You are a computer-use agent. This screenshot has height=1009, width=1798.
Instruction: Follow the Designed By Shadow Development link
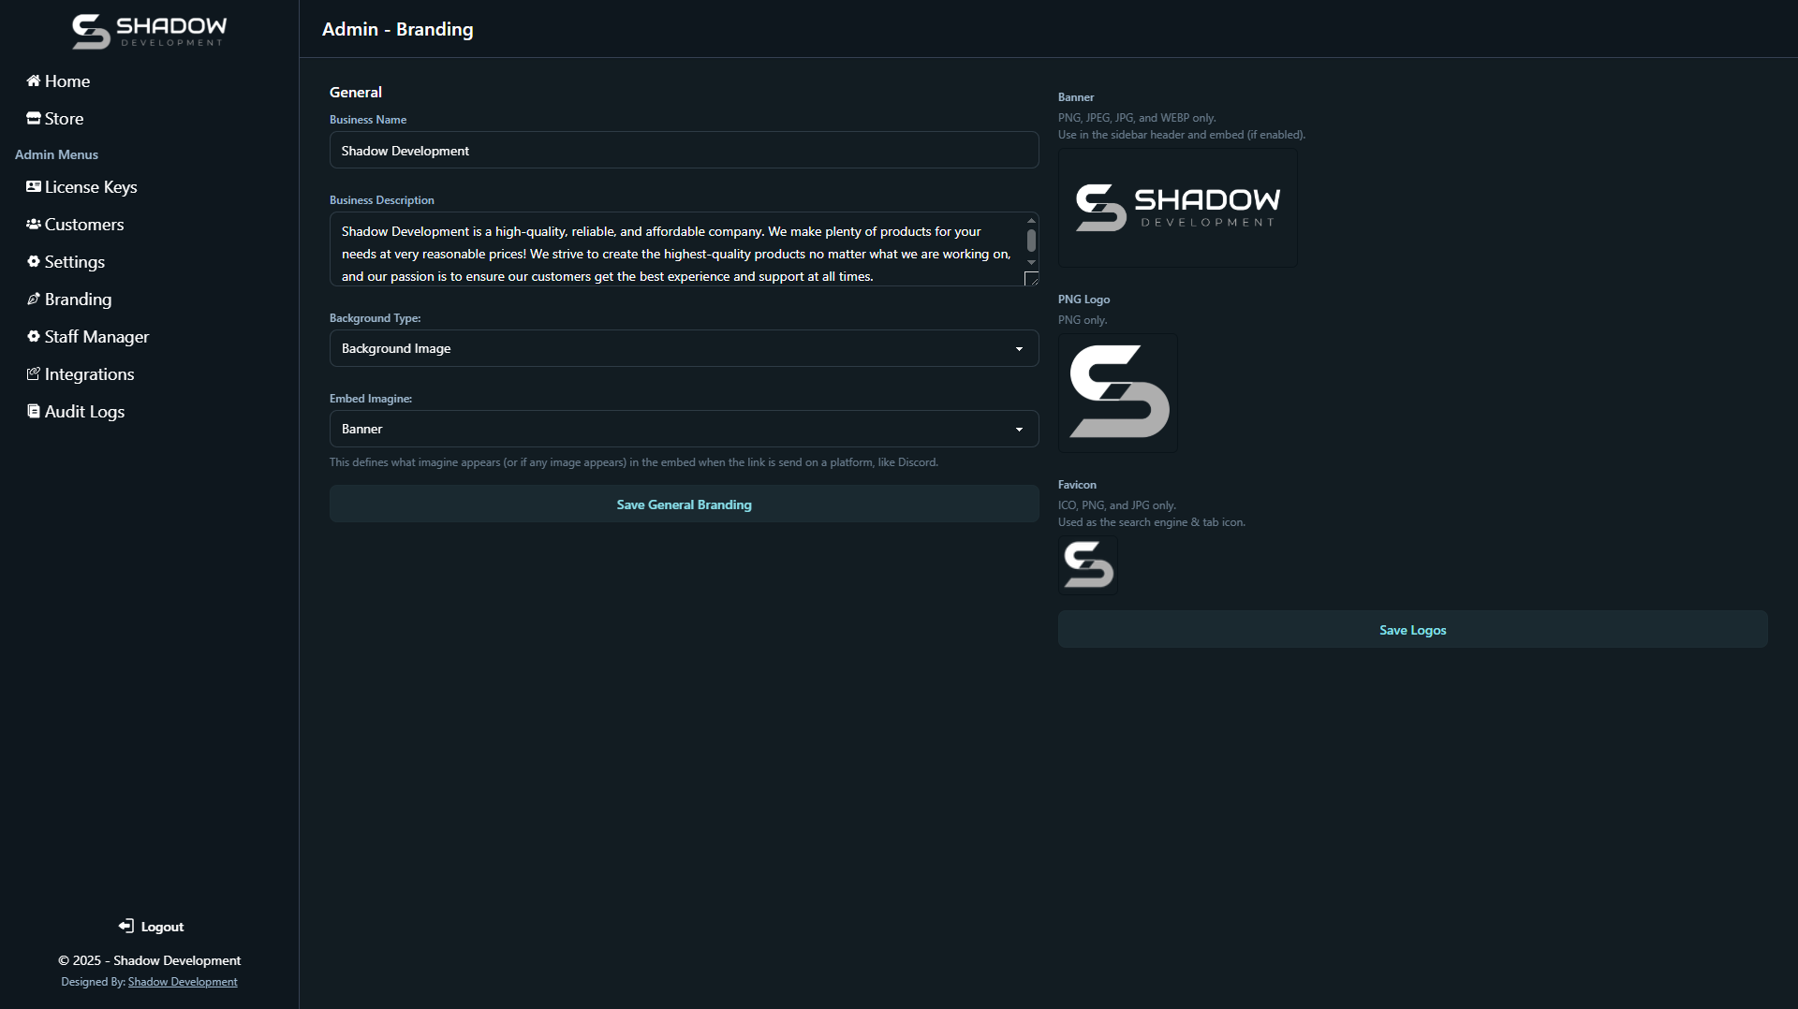[x=183, y=982]
